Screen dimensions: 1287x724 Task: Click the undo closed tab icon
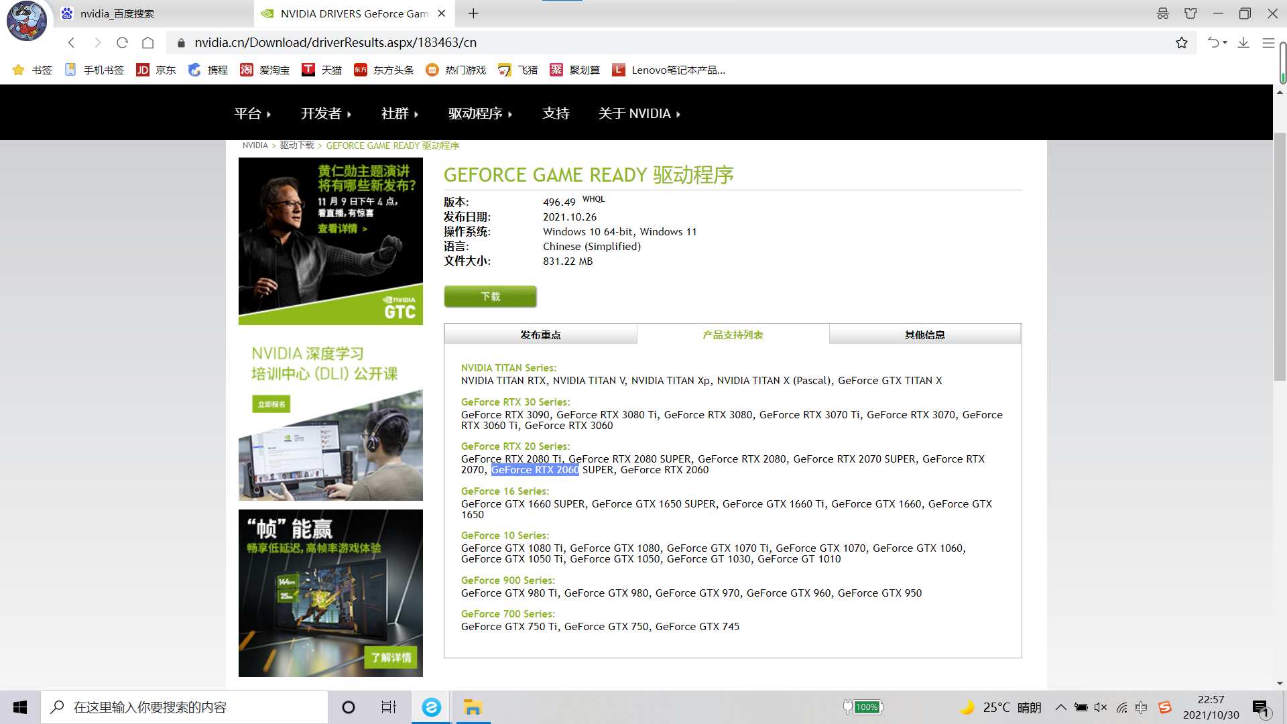click(1214, 43)
